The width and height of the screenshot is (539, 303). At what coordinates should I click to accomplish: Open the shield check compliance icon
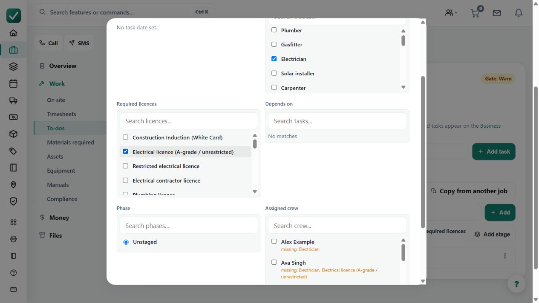click(x=13, y=201)
